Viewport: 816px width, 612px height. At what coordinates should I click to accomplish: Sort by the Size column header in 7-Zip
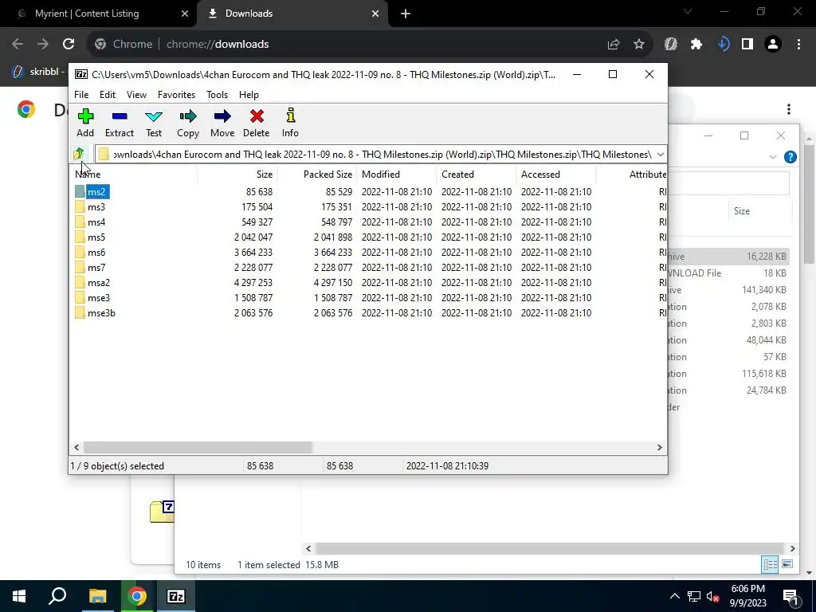click(237, 175)
